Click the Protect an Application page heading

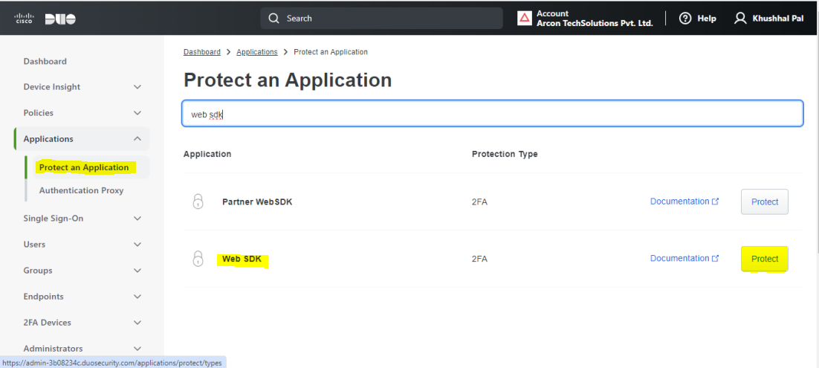[288, 80]
